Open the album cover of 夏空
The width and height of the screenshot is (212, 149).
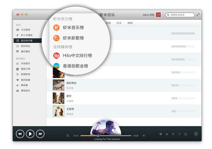click(x=59, y=98)
